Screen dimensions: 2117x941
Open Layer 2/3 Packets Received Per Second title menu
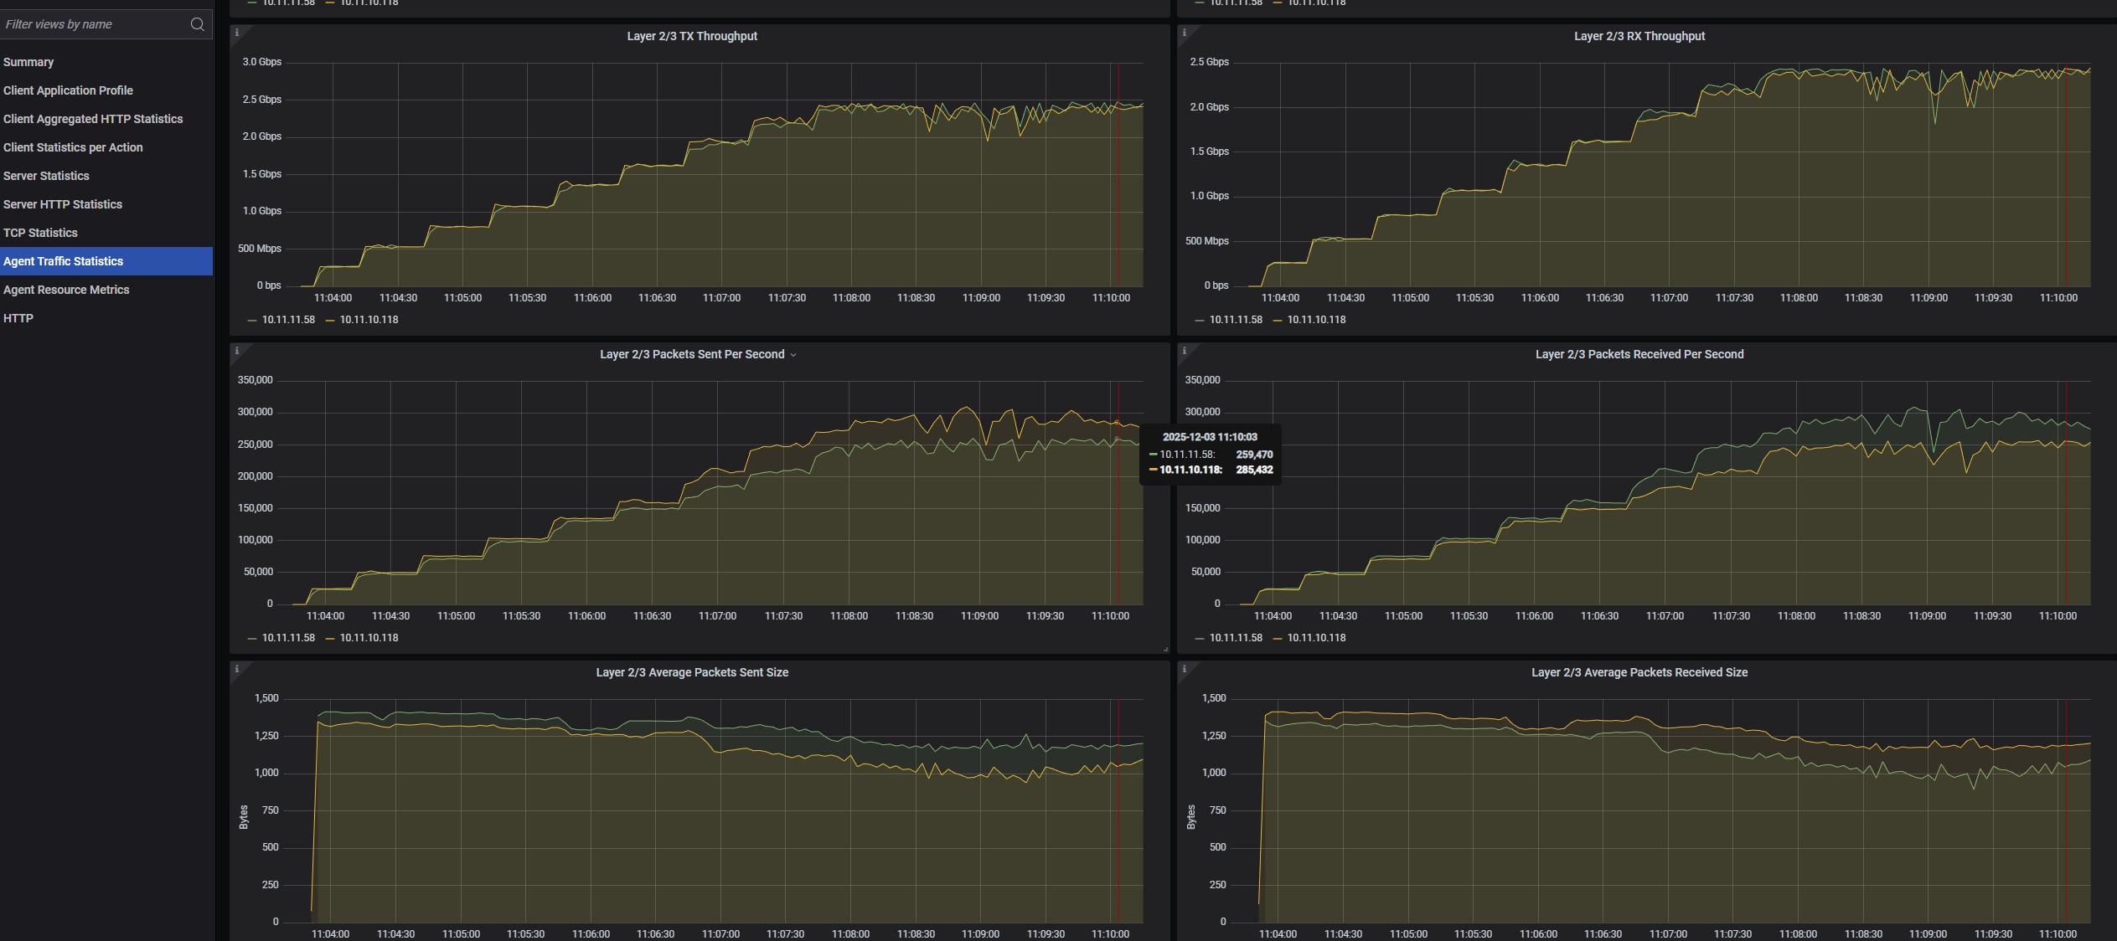pos(1639,355)
